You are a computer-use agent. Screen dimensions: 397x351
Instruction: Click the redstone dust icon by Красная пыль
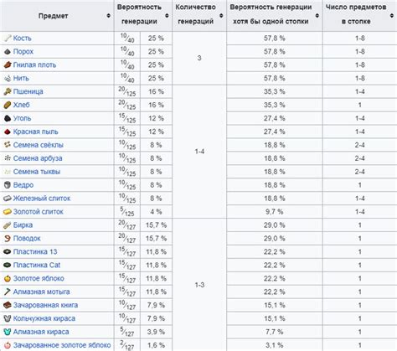click(8, 132)
